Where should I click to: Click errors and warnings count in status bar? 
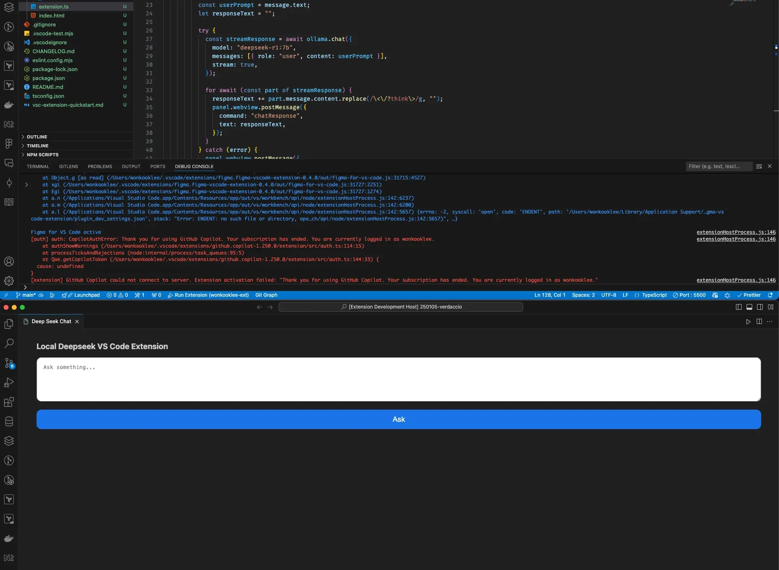click(x=117, y=295)
